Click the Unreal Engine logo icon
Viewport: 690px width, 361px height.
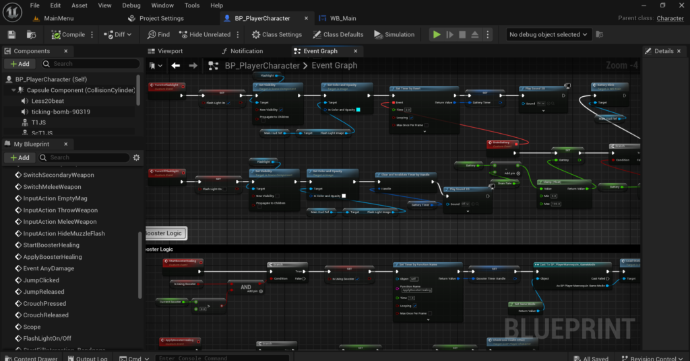click(12, 12)
